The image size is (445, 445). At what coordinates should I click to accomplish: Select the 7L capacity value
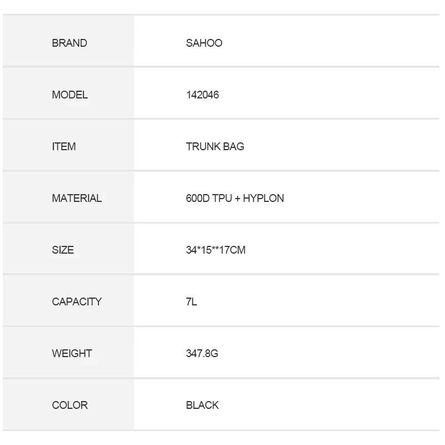pos(191,302)
